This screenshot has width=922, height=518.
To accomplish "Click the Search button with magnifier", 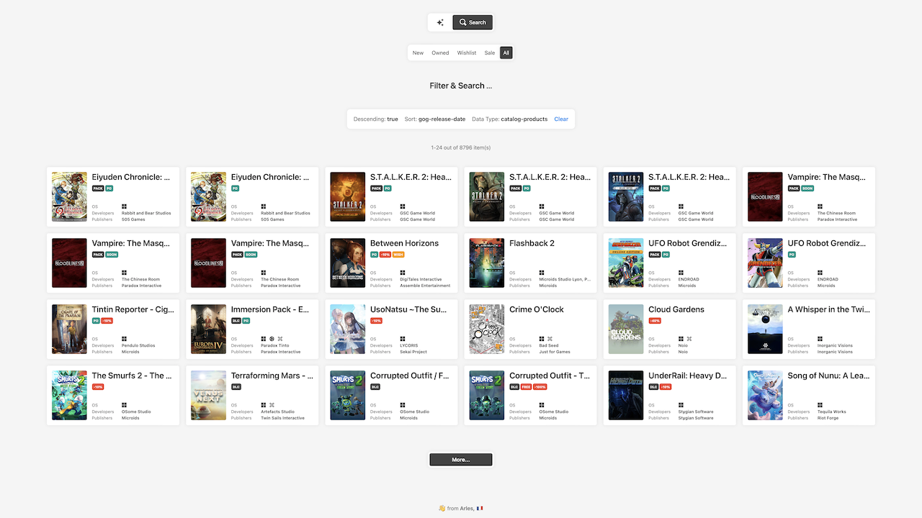I will pos(473,22).
